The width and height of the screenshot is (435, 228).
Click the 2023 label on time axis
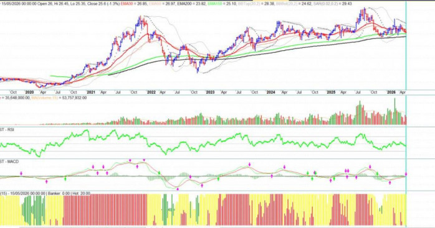click(210, 92)
